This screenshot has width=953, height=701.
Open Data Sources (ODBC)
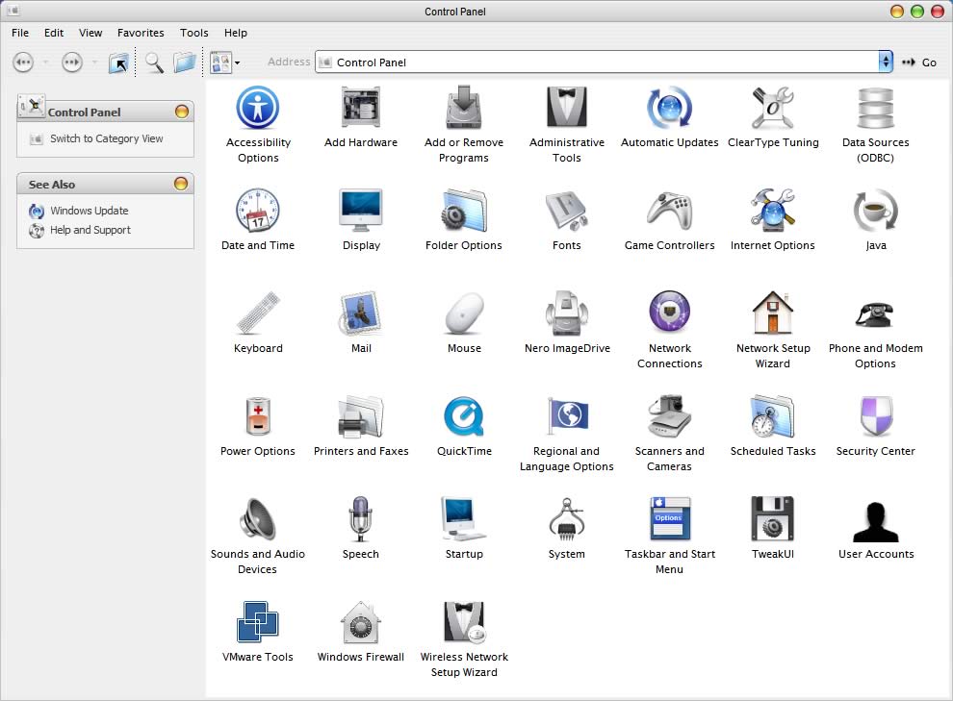pyautogui.click(x=875, y=108)
